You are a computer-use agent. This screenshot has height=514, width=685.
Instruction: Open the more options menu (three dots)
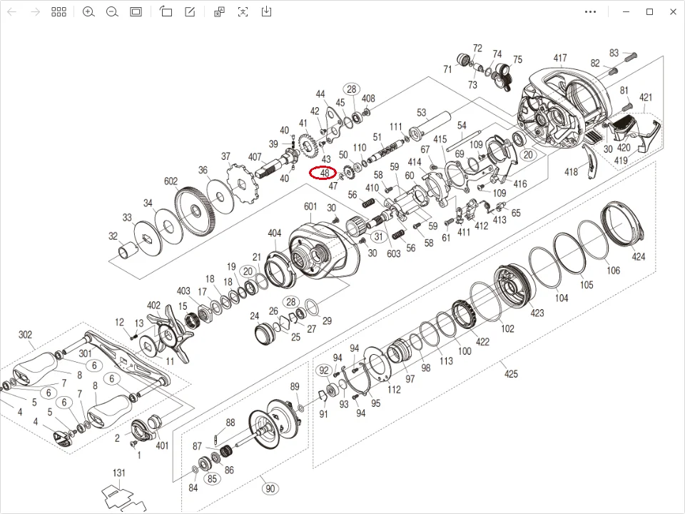(x=590, y=12)
